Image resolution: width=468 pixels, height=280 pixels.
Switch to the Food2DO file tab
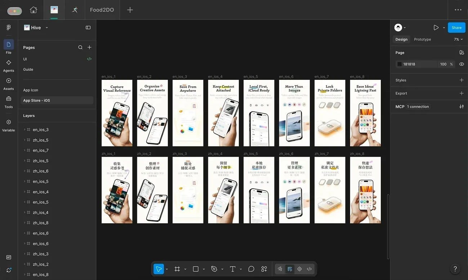point(102,10)
